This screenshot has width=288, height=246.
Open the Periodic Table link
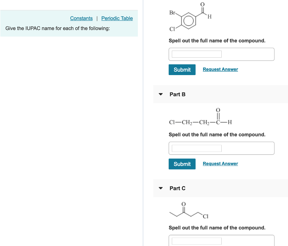tap(117, 18)
